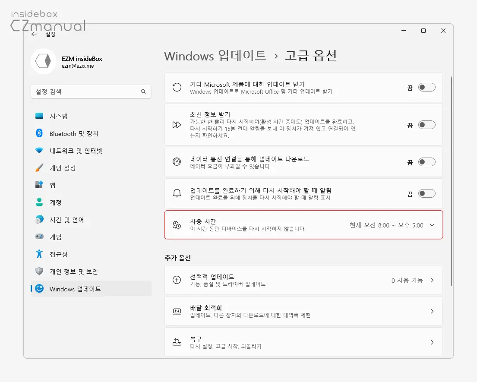This screenshot has width=477, height=382.
Task: Select 네트워크 및 인터넷 in sidebar
Action: pos(91,151)
